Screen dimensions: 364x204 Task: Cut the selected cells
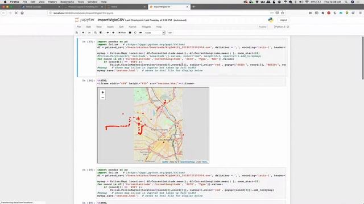(x=89, y=33)
